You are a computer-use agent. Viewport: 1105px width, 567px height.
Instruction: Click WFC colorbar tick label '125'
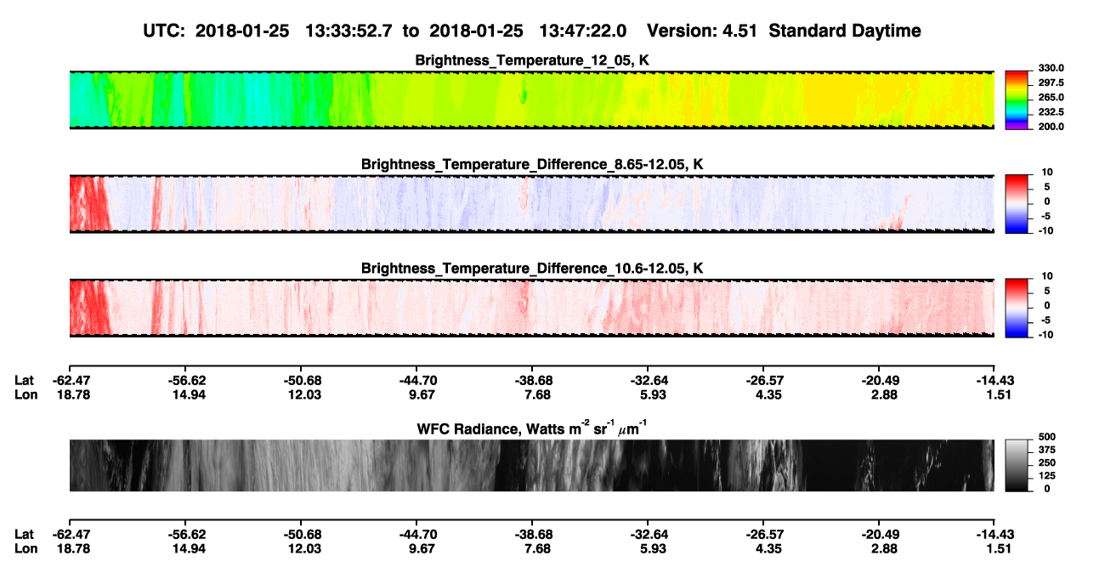coord(1048,476)
